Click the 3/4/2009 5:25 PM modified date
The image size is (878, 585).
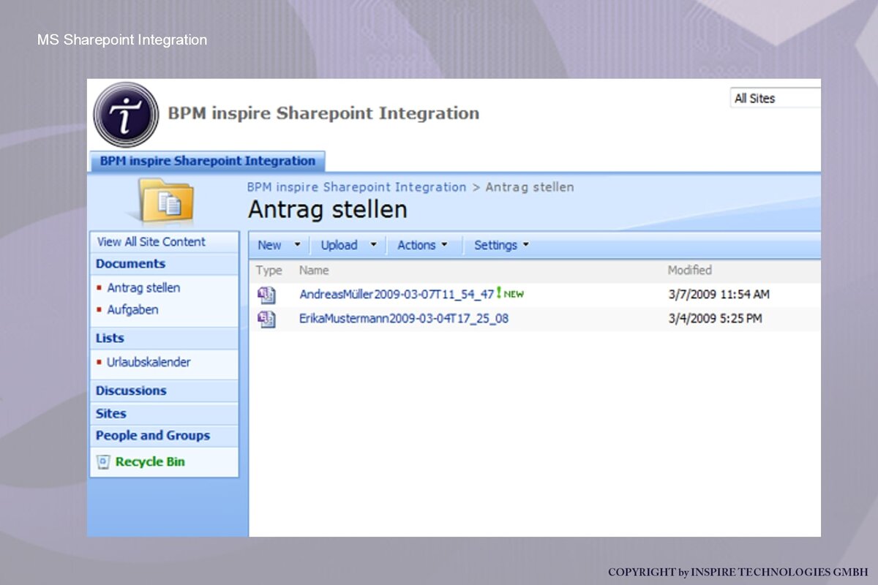point(715,319)
